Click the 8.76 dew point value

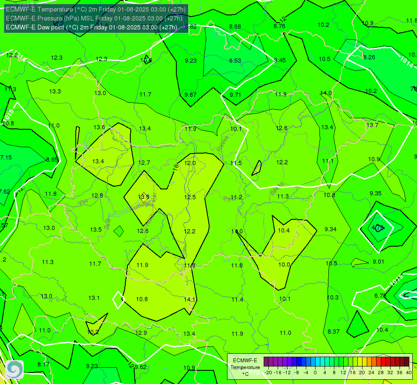coord(279,26)
